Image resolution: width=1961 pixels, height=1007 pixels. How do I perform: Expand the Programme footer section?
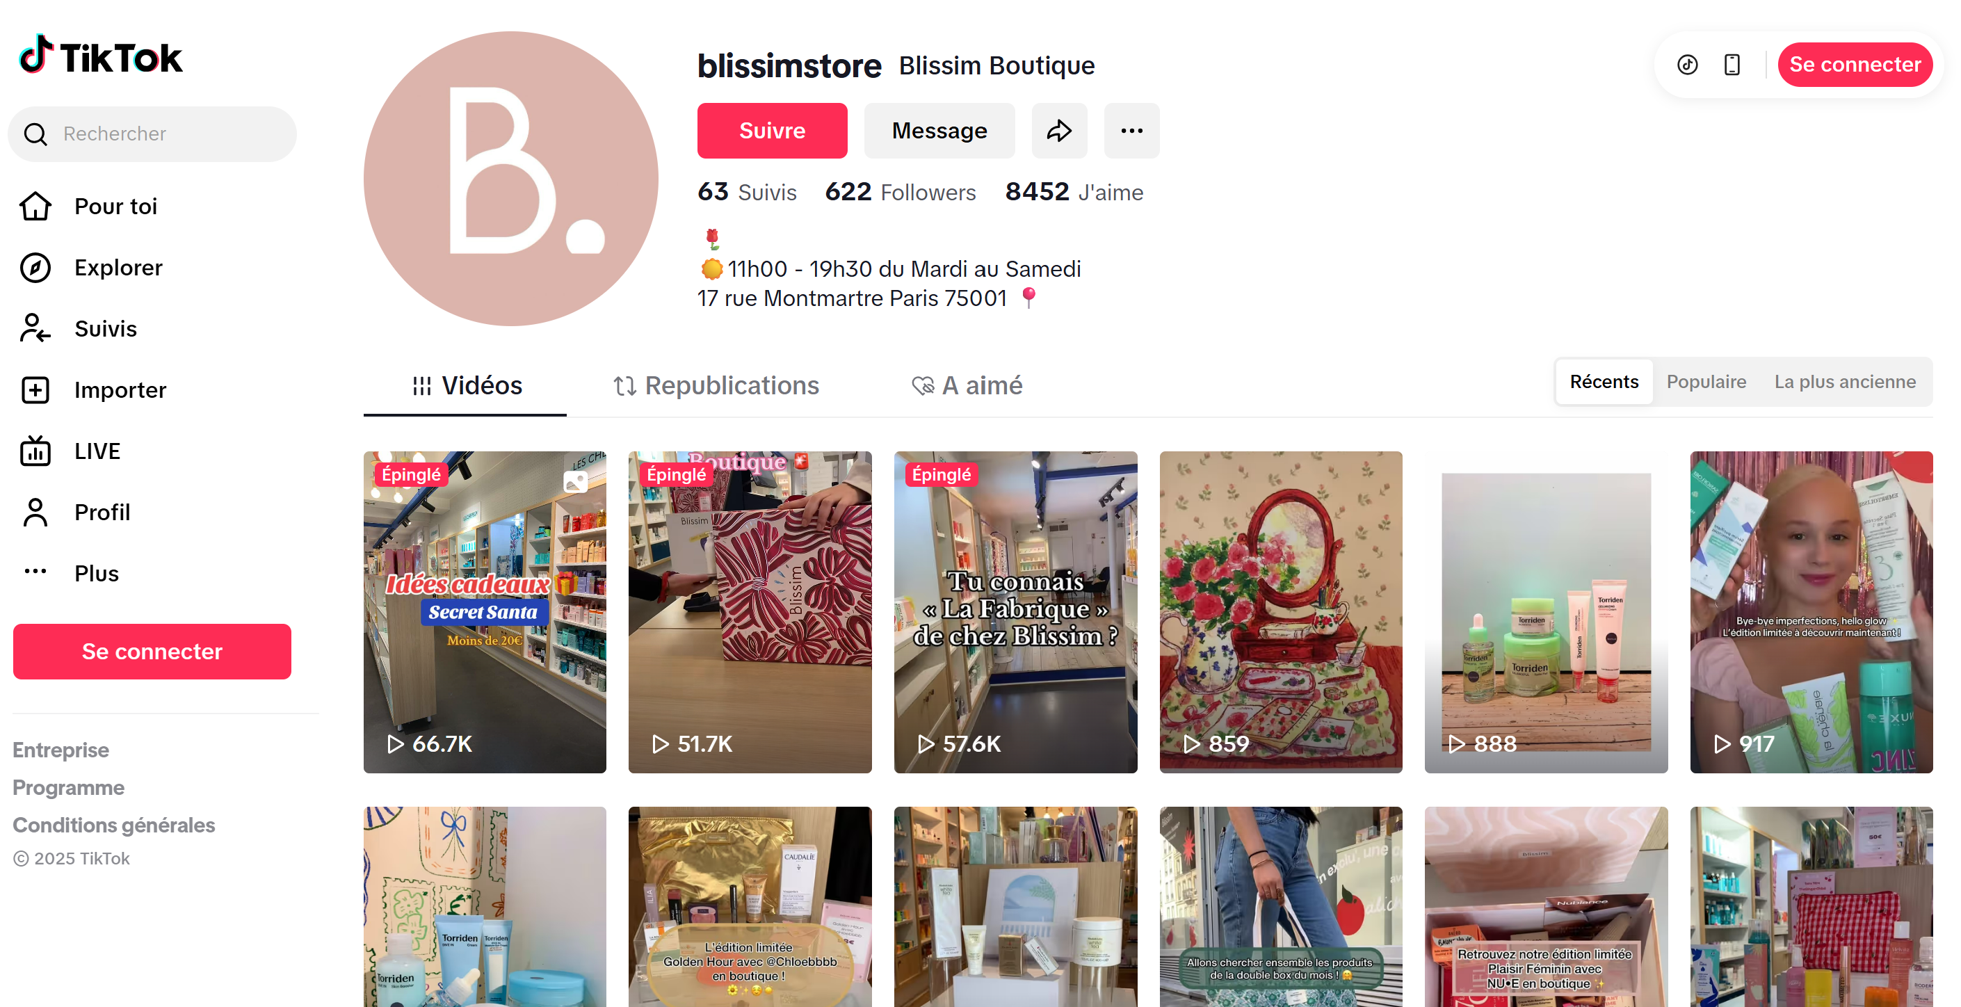69,788
